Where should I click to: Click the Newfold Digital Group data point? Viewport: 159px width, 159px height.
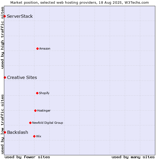coord(30,123)
